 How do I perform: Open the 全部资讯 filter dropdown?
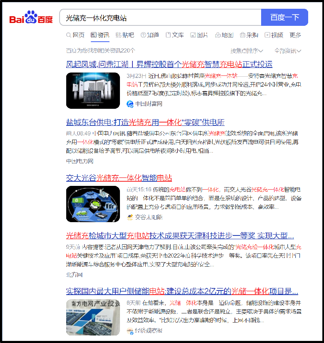(x=288, y=51)
